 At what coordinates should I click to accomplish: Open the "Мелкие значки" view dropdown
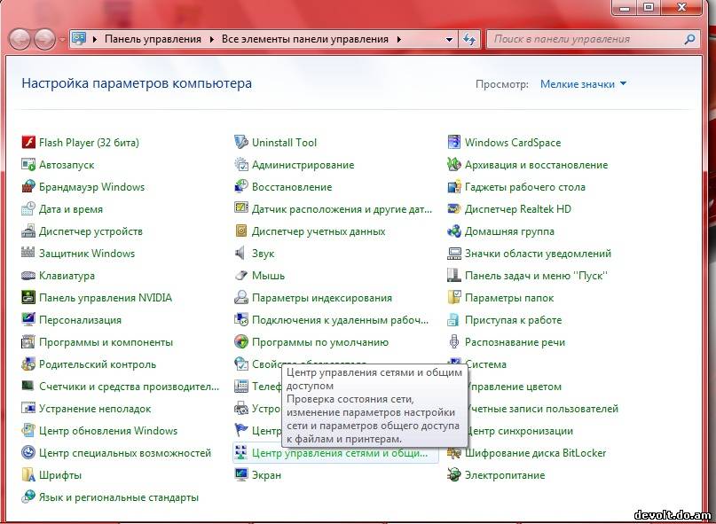583,84
